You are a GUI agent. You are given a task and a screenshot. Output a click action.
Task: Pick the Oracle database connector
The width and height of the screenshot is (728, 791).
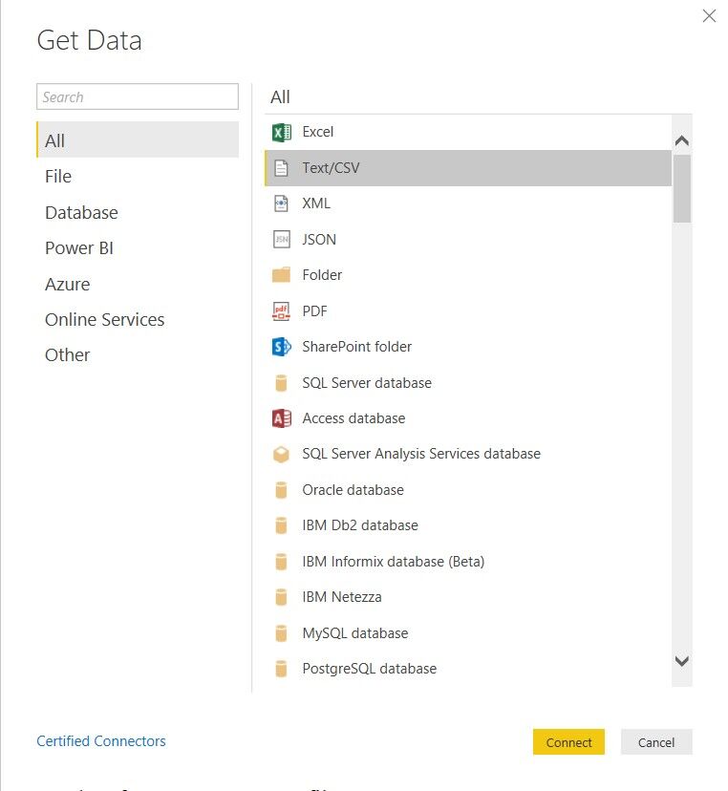(x=352, y=489)
